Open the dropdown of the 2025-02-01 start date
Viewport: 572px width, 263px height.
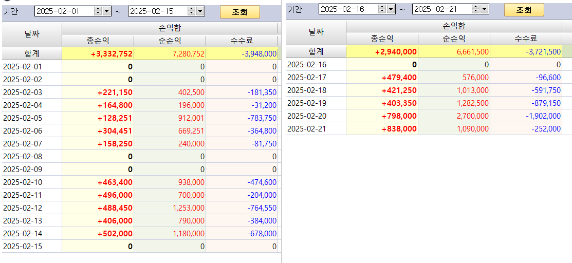[106, 11]
